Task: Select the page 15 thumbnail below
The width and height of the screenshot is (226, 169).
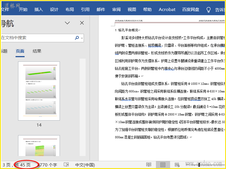Action: coord(39,146)
